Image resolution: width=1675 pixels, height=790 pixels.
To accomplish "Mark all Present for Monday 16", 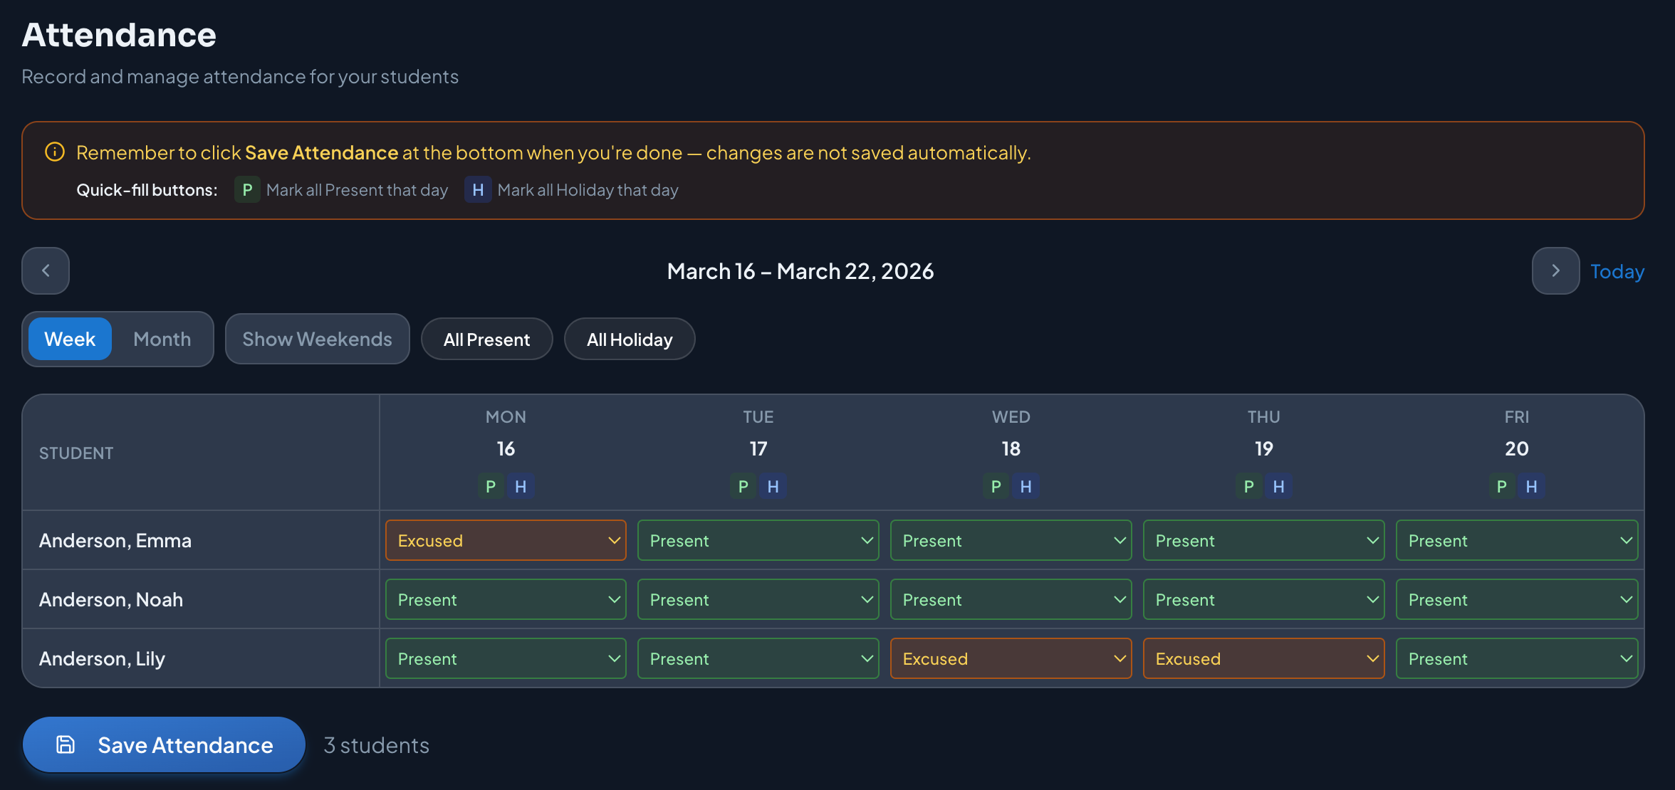I will pos(491,486).
